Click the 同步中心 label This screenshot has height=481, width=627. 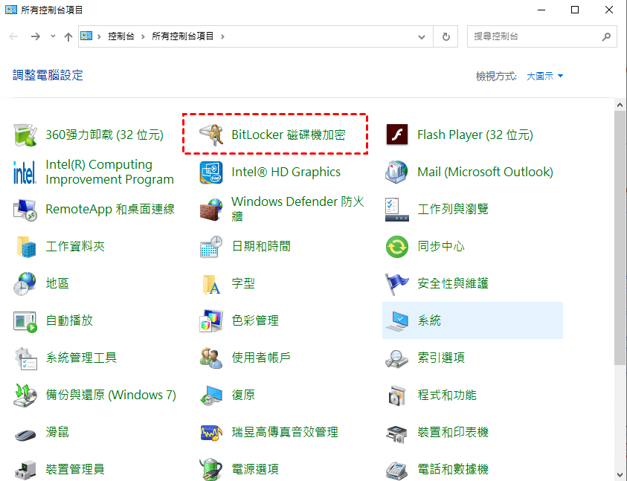coord(441,246)
